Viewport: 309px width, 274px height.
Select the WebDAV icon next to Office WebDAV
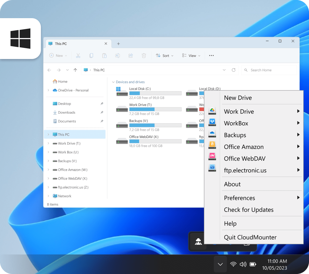click(212, 156)
